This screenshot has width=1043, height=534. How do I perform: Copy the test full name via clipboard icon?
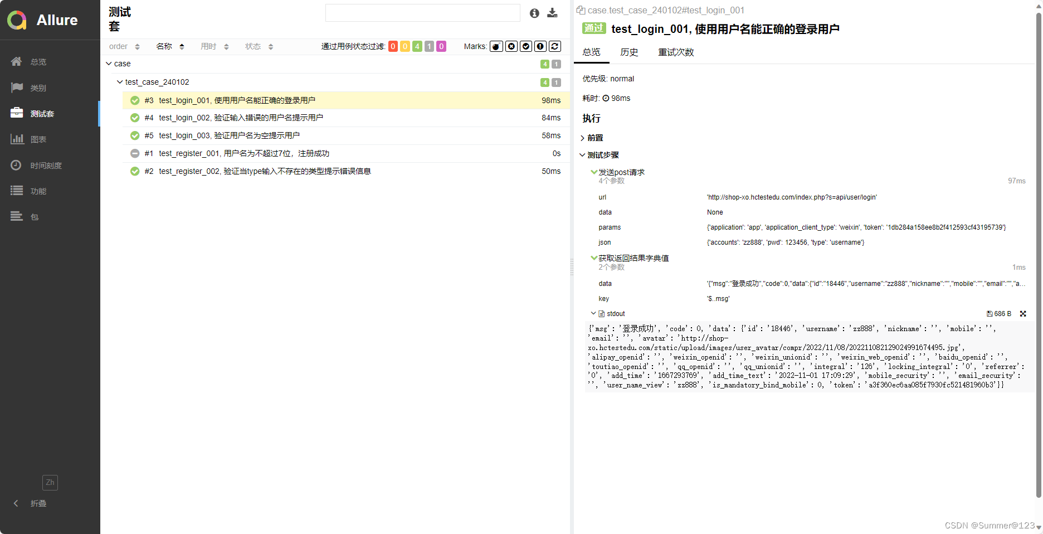581,10
